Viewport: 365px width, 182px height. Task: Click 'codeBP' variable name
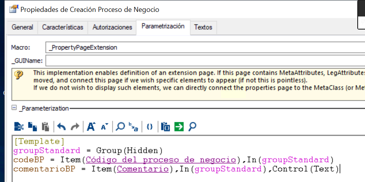(29, 160)
